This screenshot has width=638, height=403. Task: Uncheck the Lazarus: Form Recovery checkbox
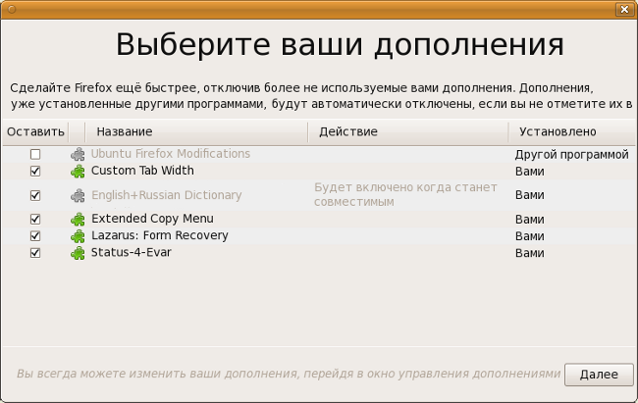click(x=35, y=236)
